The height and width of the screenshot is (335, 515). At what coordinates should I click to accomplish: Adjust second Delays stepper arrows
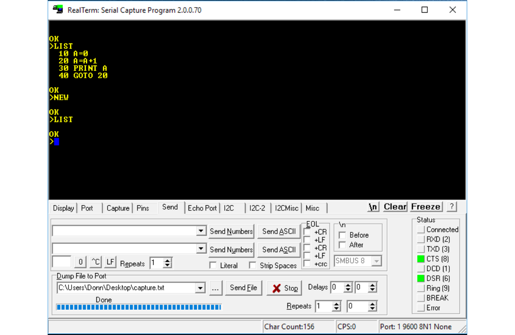372,288
